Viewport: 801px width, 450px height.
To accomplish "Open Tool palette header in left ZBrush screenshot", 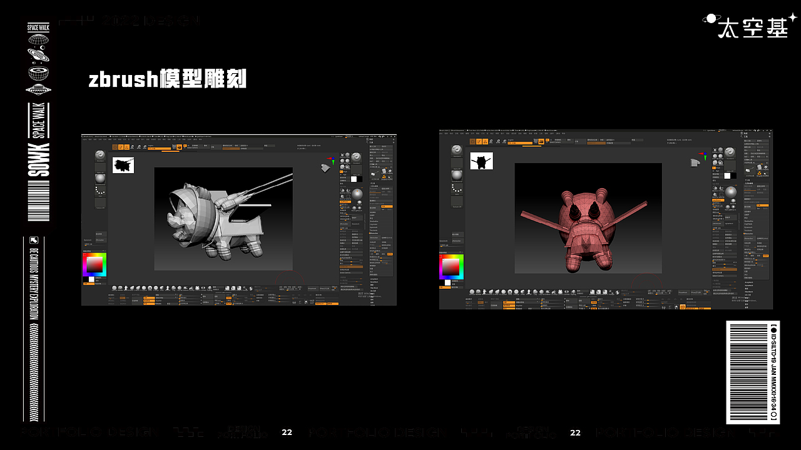I will point(370,142).
